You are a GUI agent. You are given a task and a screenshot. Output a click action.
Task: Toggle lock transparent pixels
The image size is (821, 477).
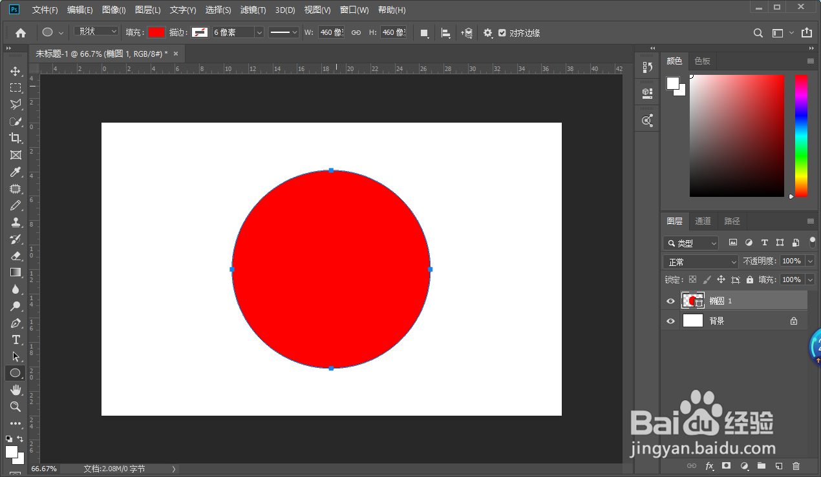pyautogui.click(x=692, y=279)
